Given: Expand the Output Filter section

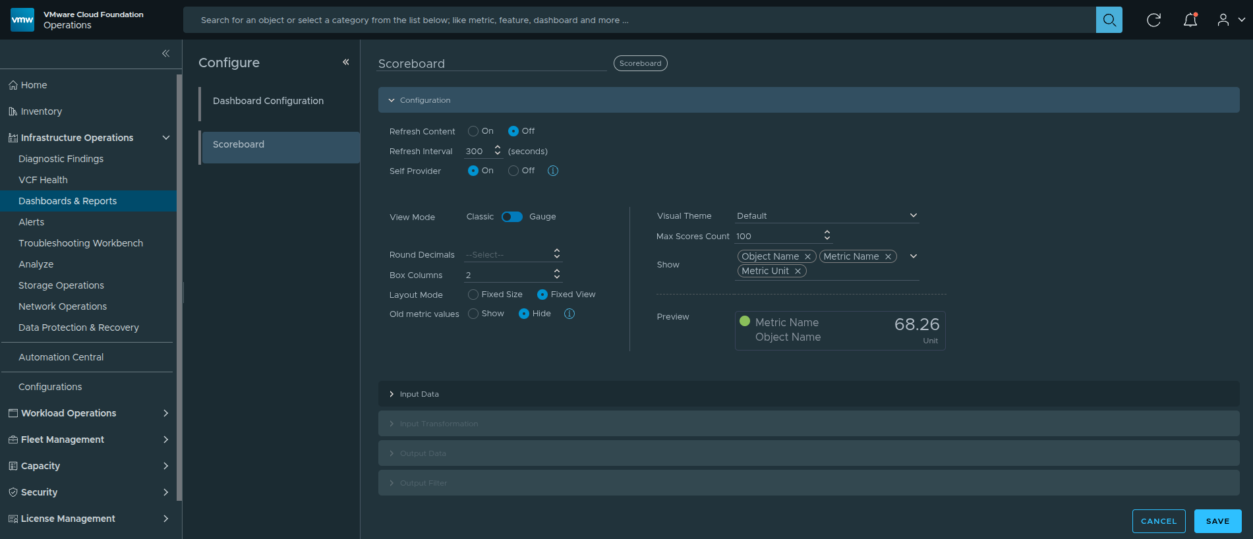Looking at the screenshot, I should [809, 483].
